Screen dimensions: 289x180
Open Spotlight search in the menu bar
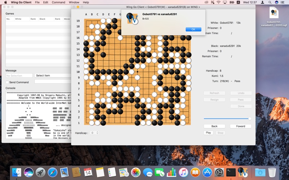click(x=270, y=3)
